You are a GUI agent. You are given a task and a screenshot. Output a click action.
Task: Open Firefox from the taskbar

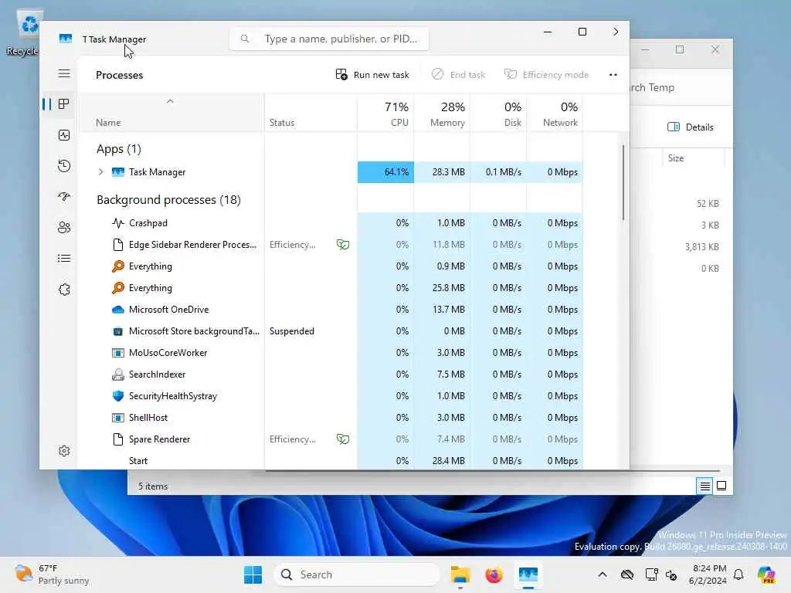(x=494, y=574)
